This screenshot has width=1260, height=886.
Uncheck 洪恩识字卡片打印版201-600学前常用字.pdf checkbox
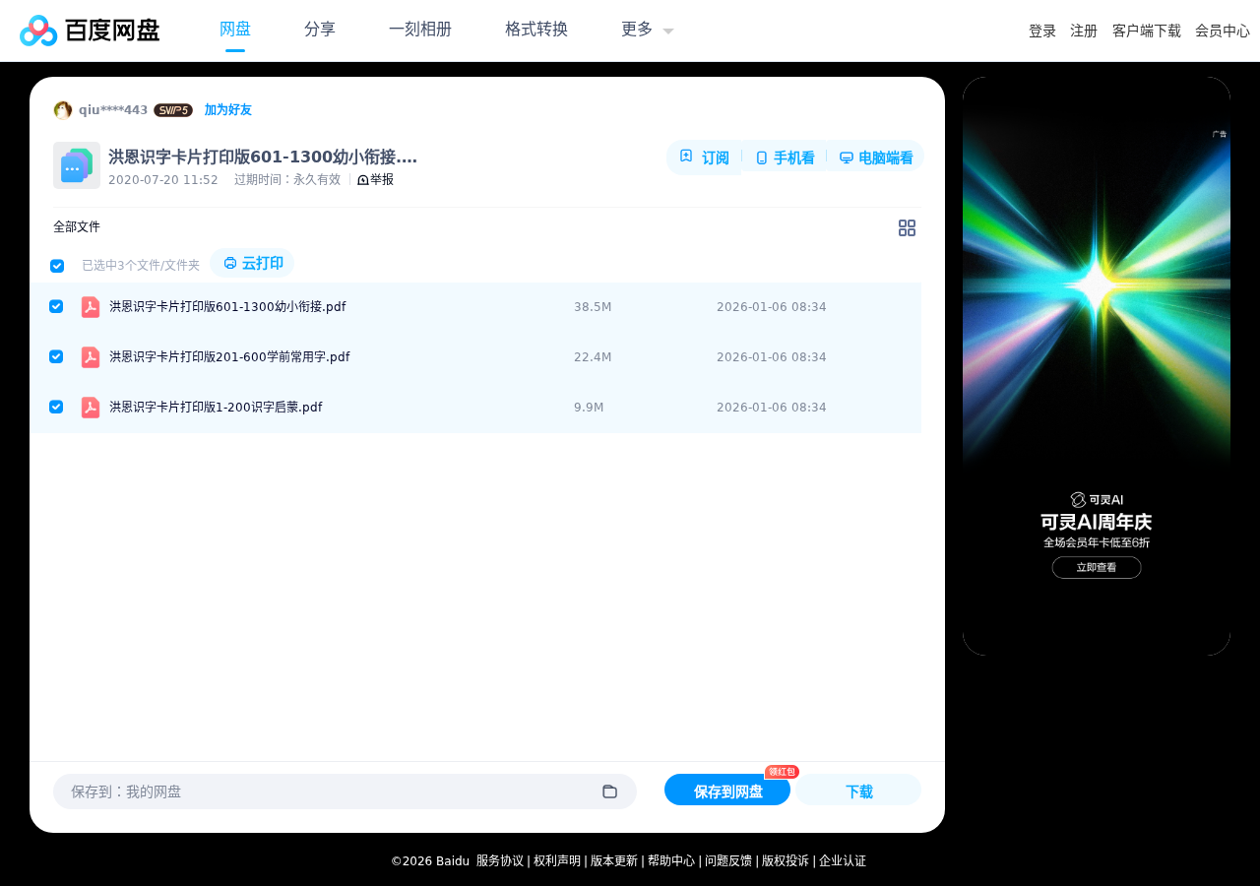point(56,356)
